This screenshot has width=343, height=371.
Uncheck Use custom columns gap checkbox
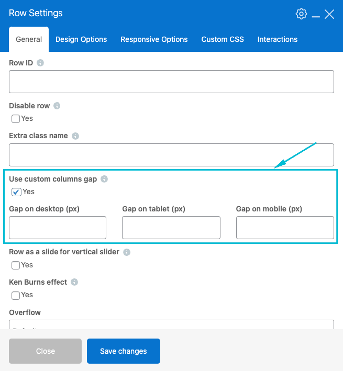tap(16, 192)
